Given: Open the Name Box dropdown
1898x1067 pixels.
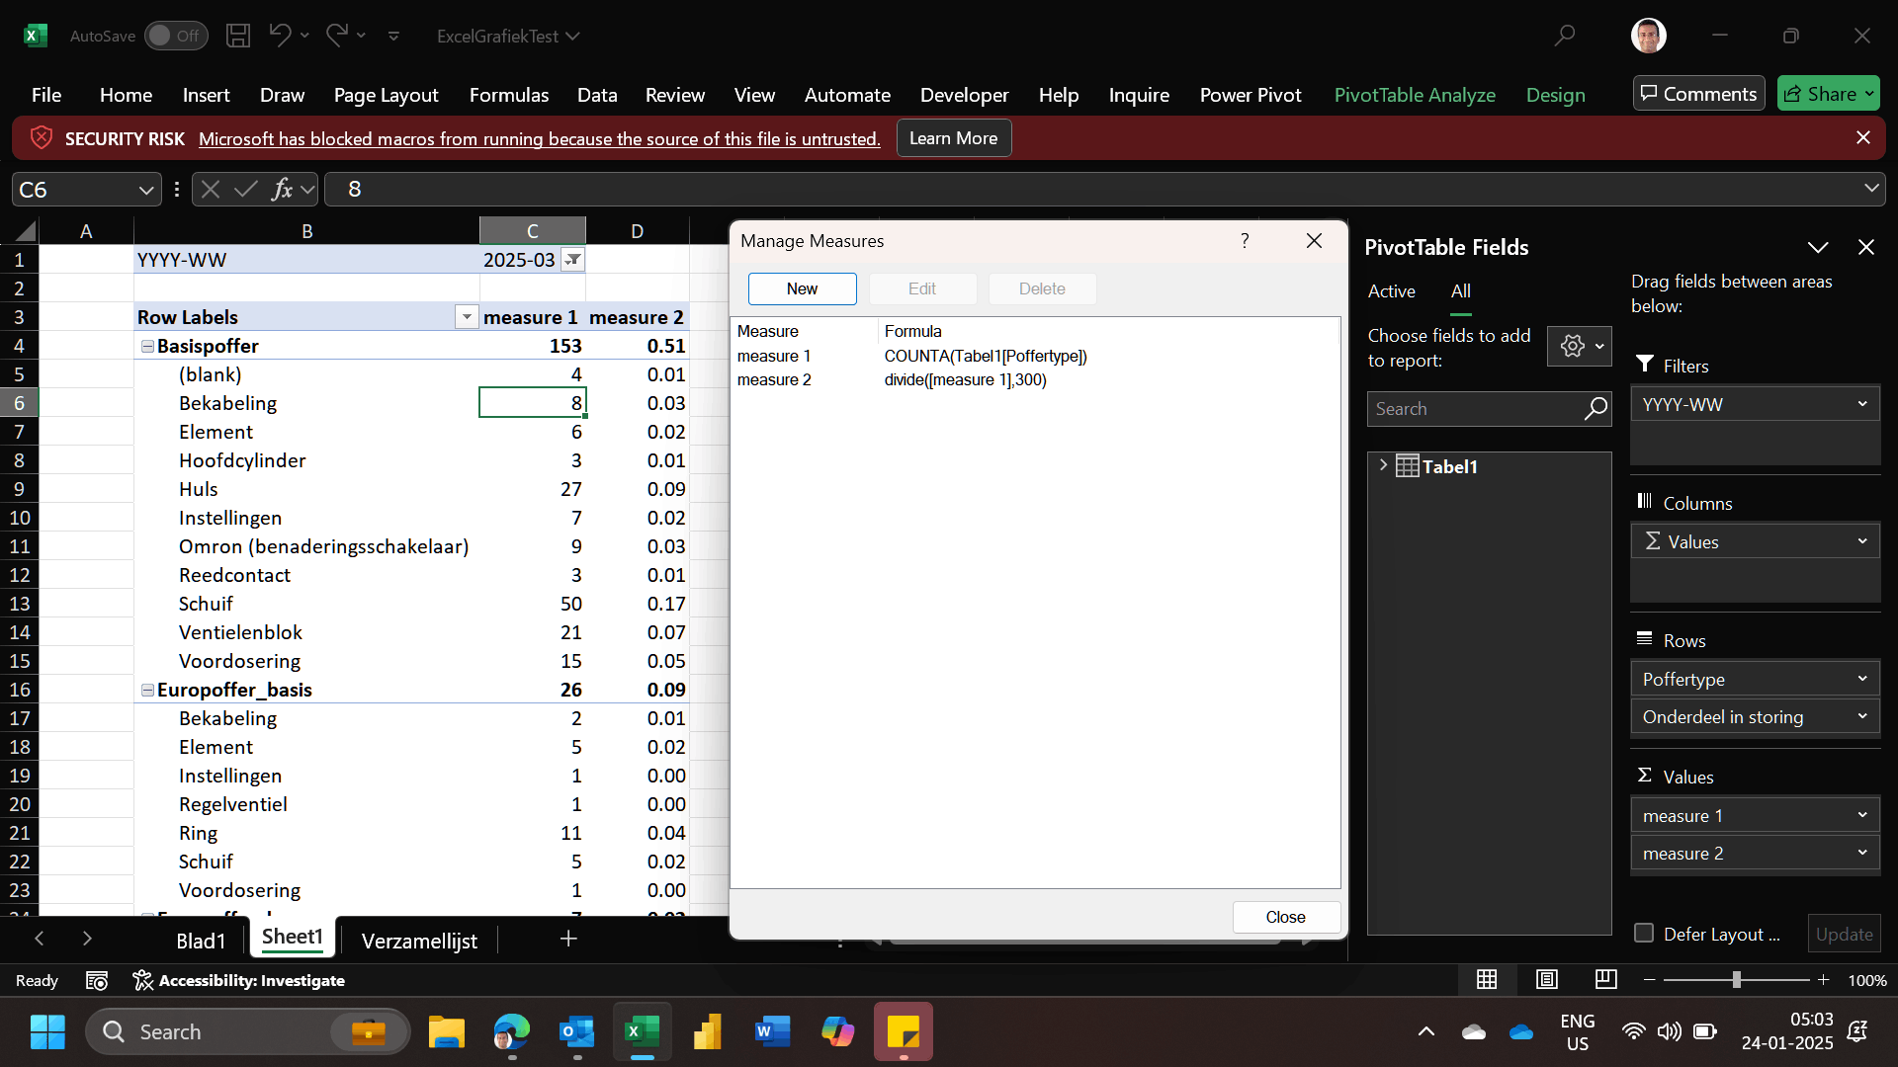Looking at the screenshot, I should click(x=145, y=190).
